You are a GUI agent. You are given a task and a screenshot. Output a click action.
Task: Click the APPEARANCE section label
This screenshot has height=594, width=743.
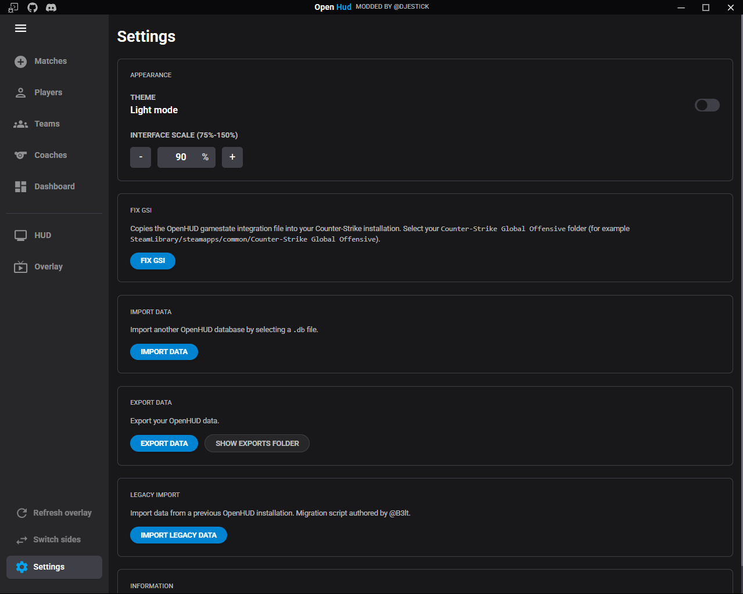pyautogui.click(x=151, y=75)
